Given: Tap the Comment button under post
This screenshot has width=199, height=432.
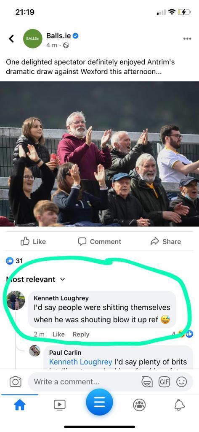Looking at the screenshot, I should 99,242.
